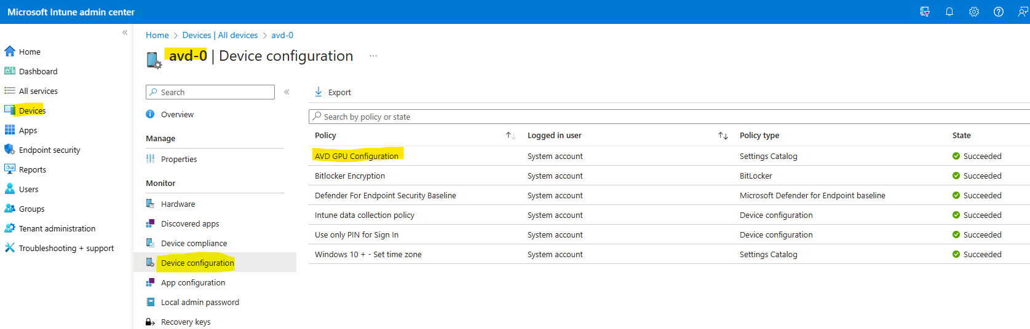Click the Overview info icon
The width and height of the screenshot is (1030, 329).
(x=150, y=114)
